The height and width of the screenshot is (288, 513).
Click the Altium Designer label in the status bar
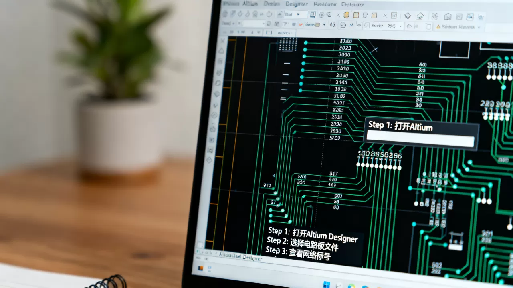click(x=241, y=256)
